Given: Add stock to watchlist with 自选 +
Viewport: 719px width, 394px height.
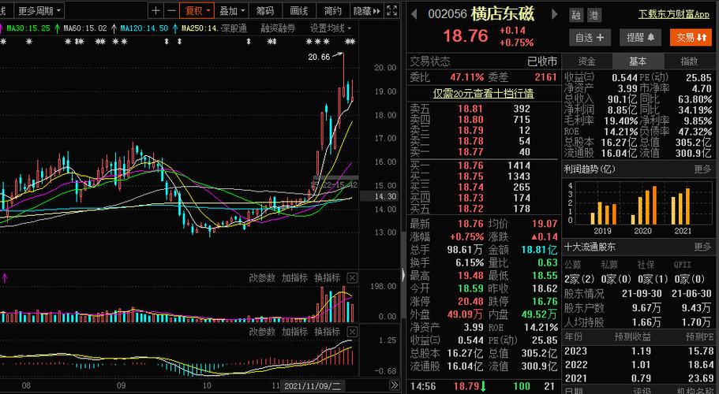Looking at the screenshot, I should coord(590,38).
